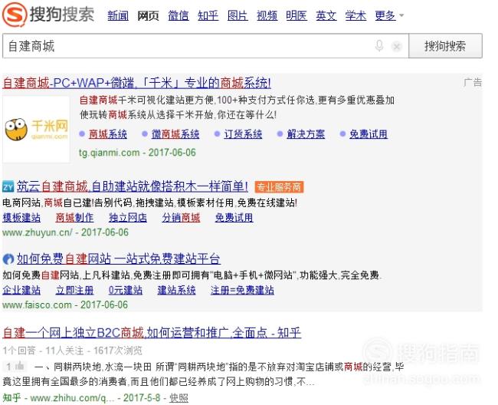Click the 广告 ad label
The height and width of the screenshot is (405, 498).
[x=473, y=82]
